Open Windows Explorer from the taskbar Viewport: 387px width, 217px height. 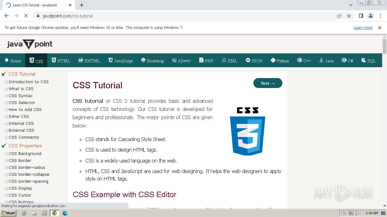[34, 213]
